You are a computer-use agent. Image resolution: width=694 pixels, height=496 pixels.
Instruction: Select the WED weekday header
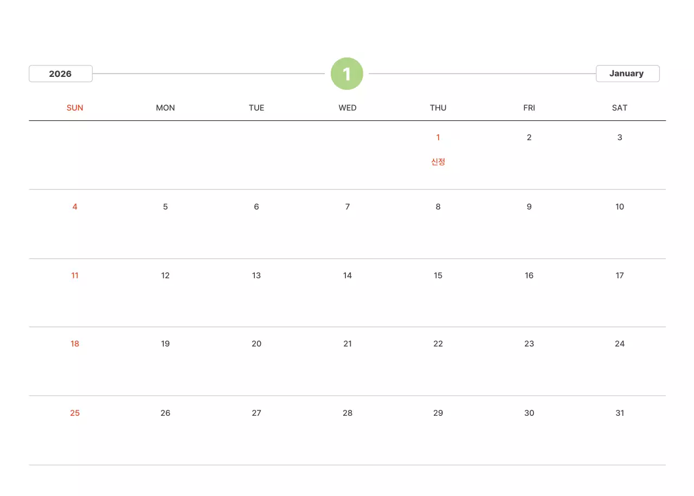[x=348, y=108]
